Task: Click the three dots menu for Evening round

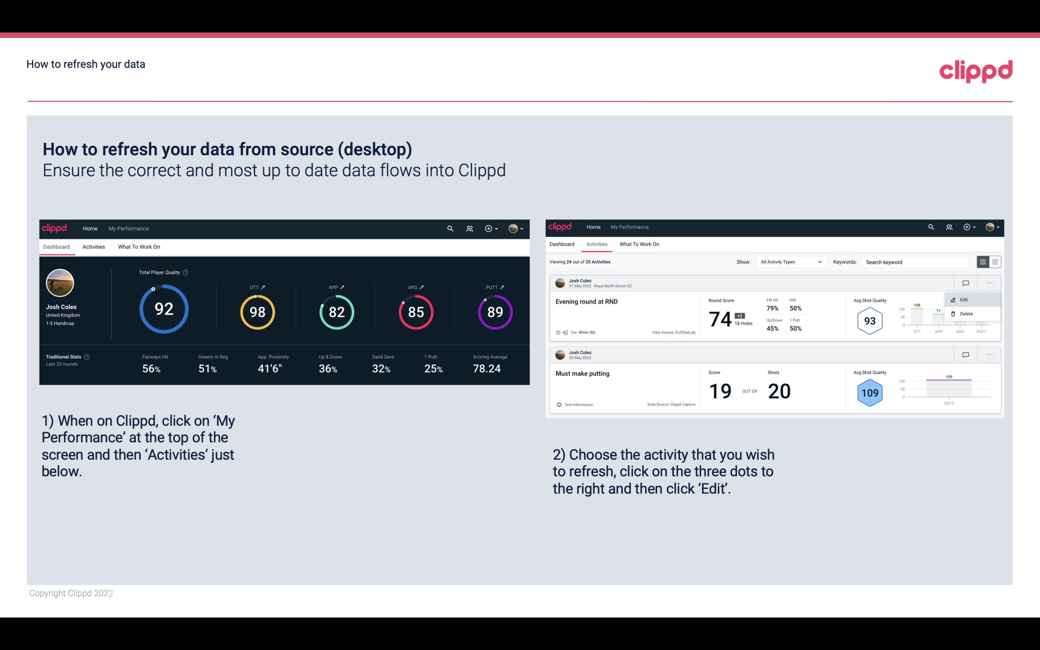Action: [x=989, y=282]
